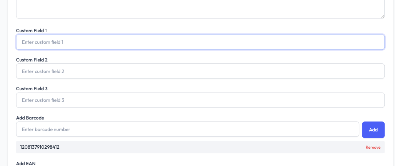Click inside the large textarea at top
Screen dimensions: 395x166
point(200,8)
